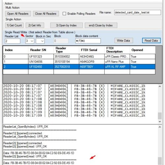
Task: Click the FTDI serial cell A63HD46G in table
Action: (x=92, y=56)
